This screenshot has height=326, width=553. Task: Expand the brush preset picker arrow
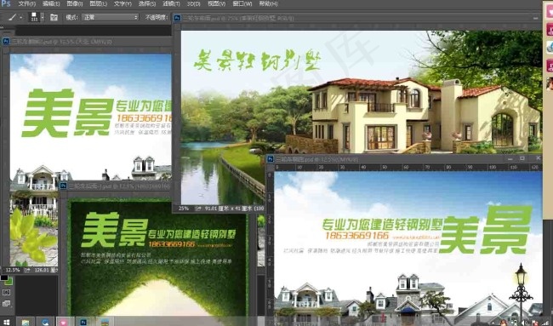tap(43, 17)
